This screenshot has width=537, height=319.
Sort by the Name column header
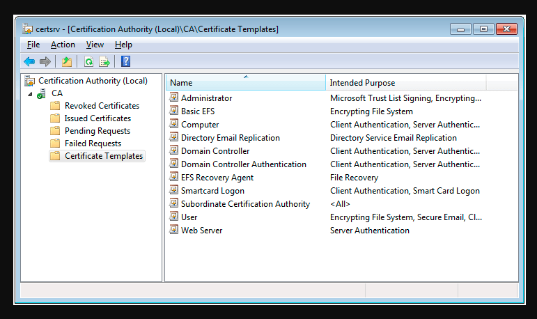(x=246, y=83)
